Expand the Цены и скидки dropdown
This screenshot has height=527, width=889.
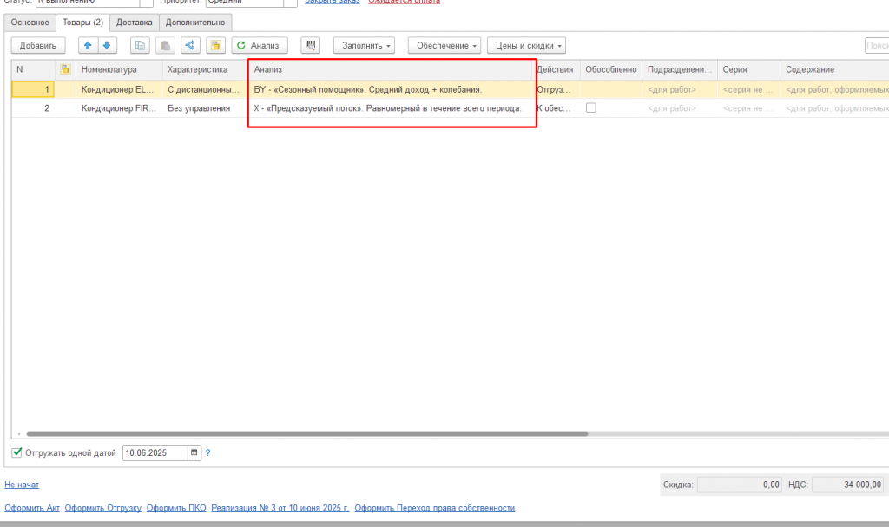point(526,45)
